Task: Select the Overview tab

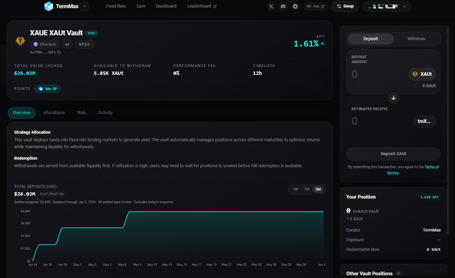Action: point(22,113)
